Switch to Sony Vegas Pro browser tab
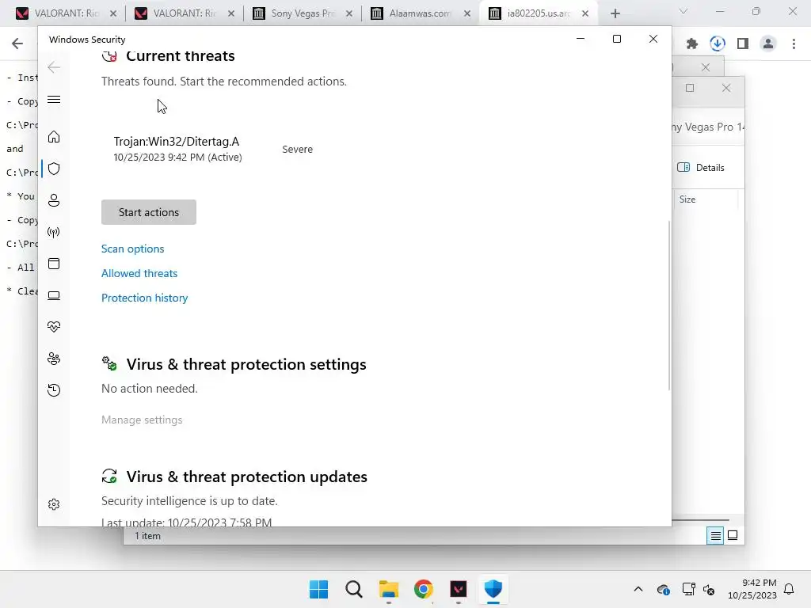 pos(303,13)
